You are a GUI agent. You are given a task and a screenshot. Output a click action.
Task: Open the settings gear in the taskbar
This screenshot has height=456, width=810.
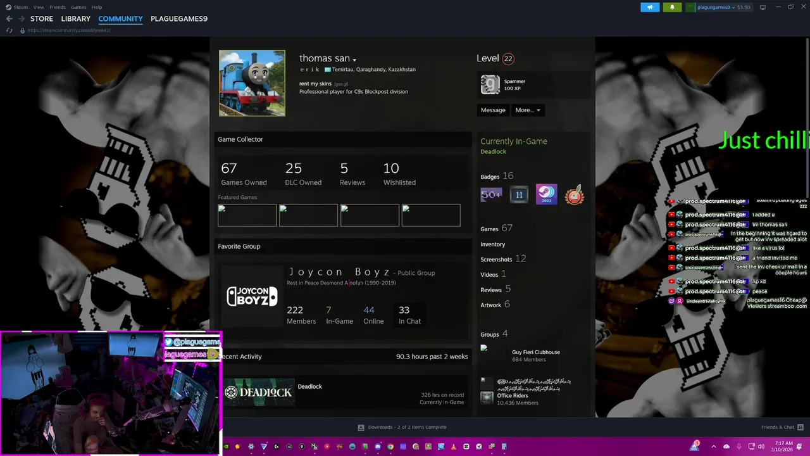coord(251,446)
